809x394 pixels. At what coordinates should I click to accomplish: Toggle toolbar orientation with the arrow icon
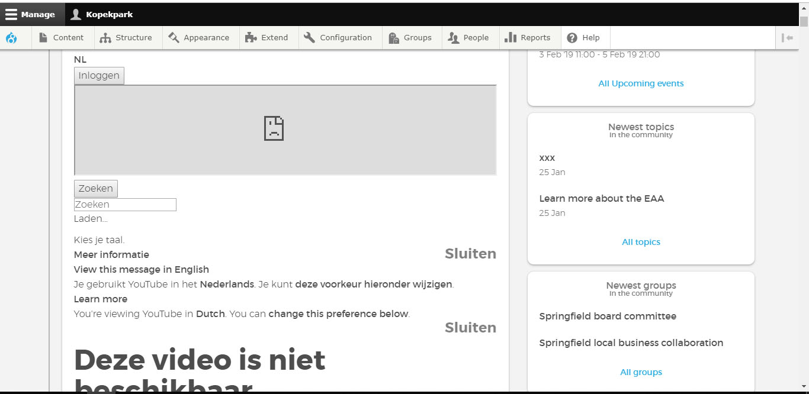point(788,37)
